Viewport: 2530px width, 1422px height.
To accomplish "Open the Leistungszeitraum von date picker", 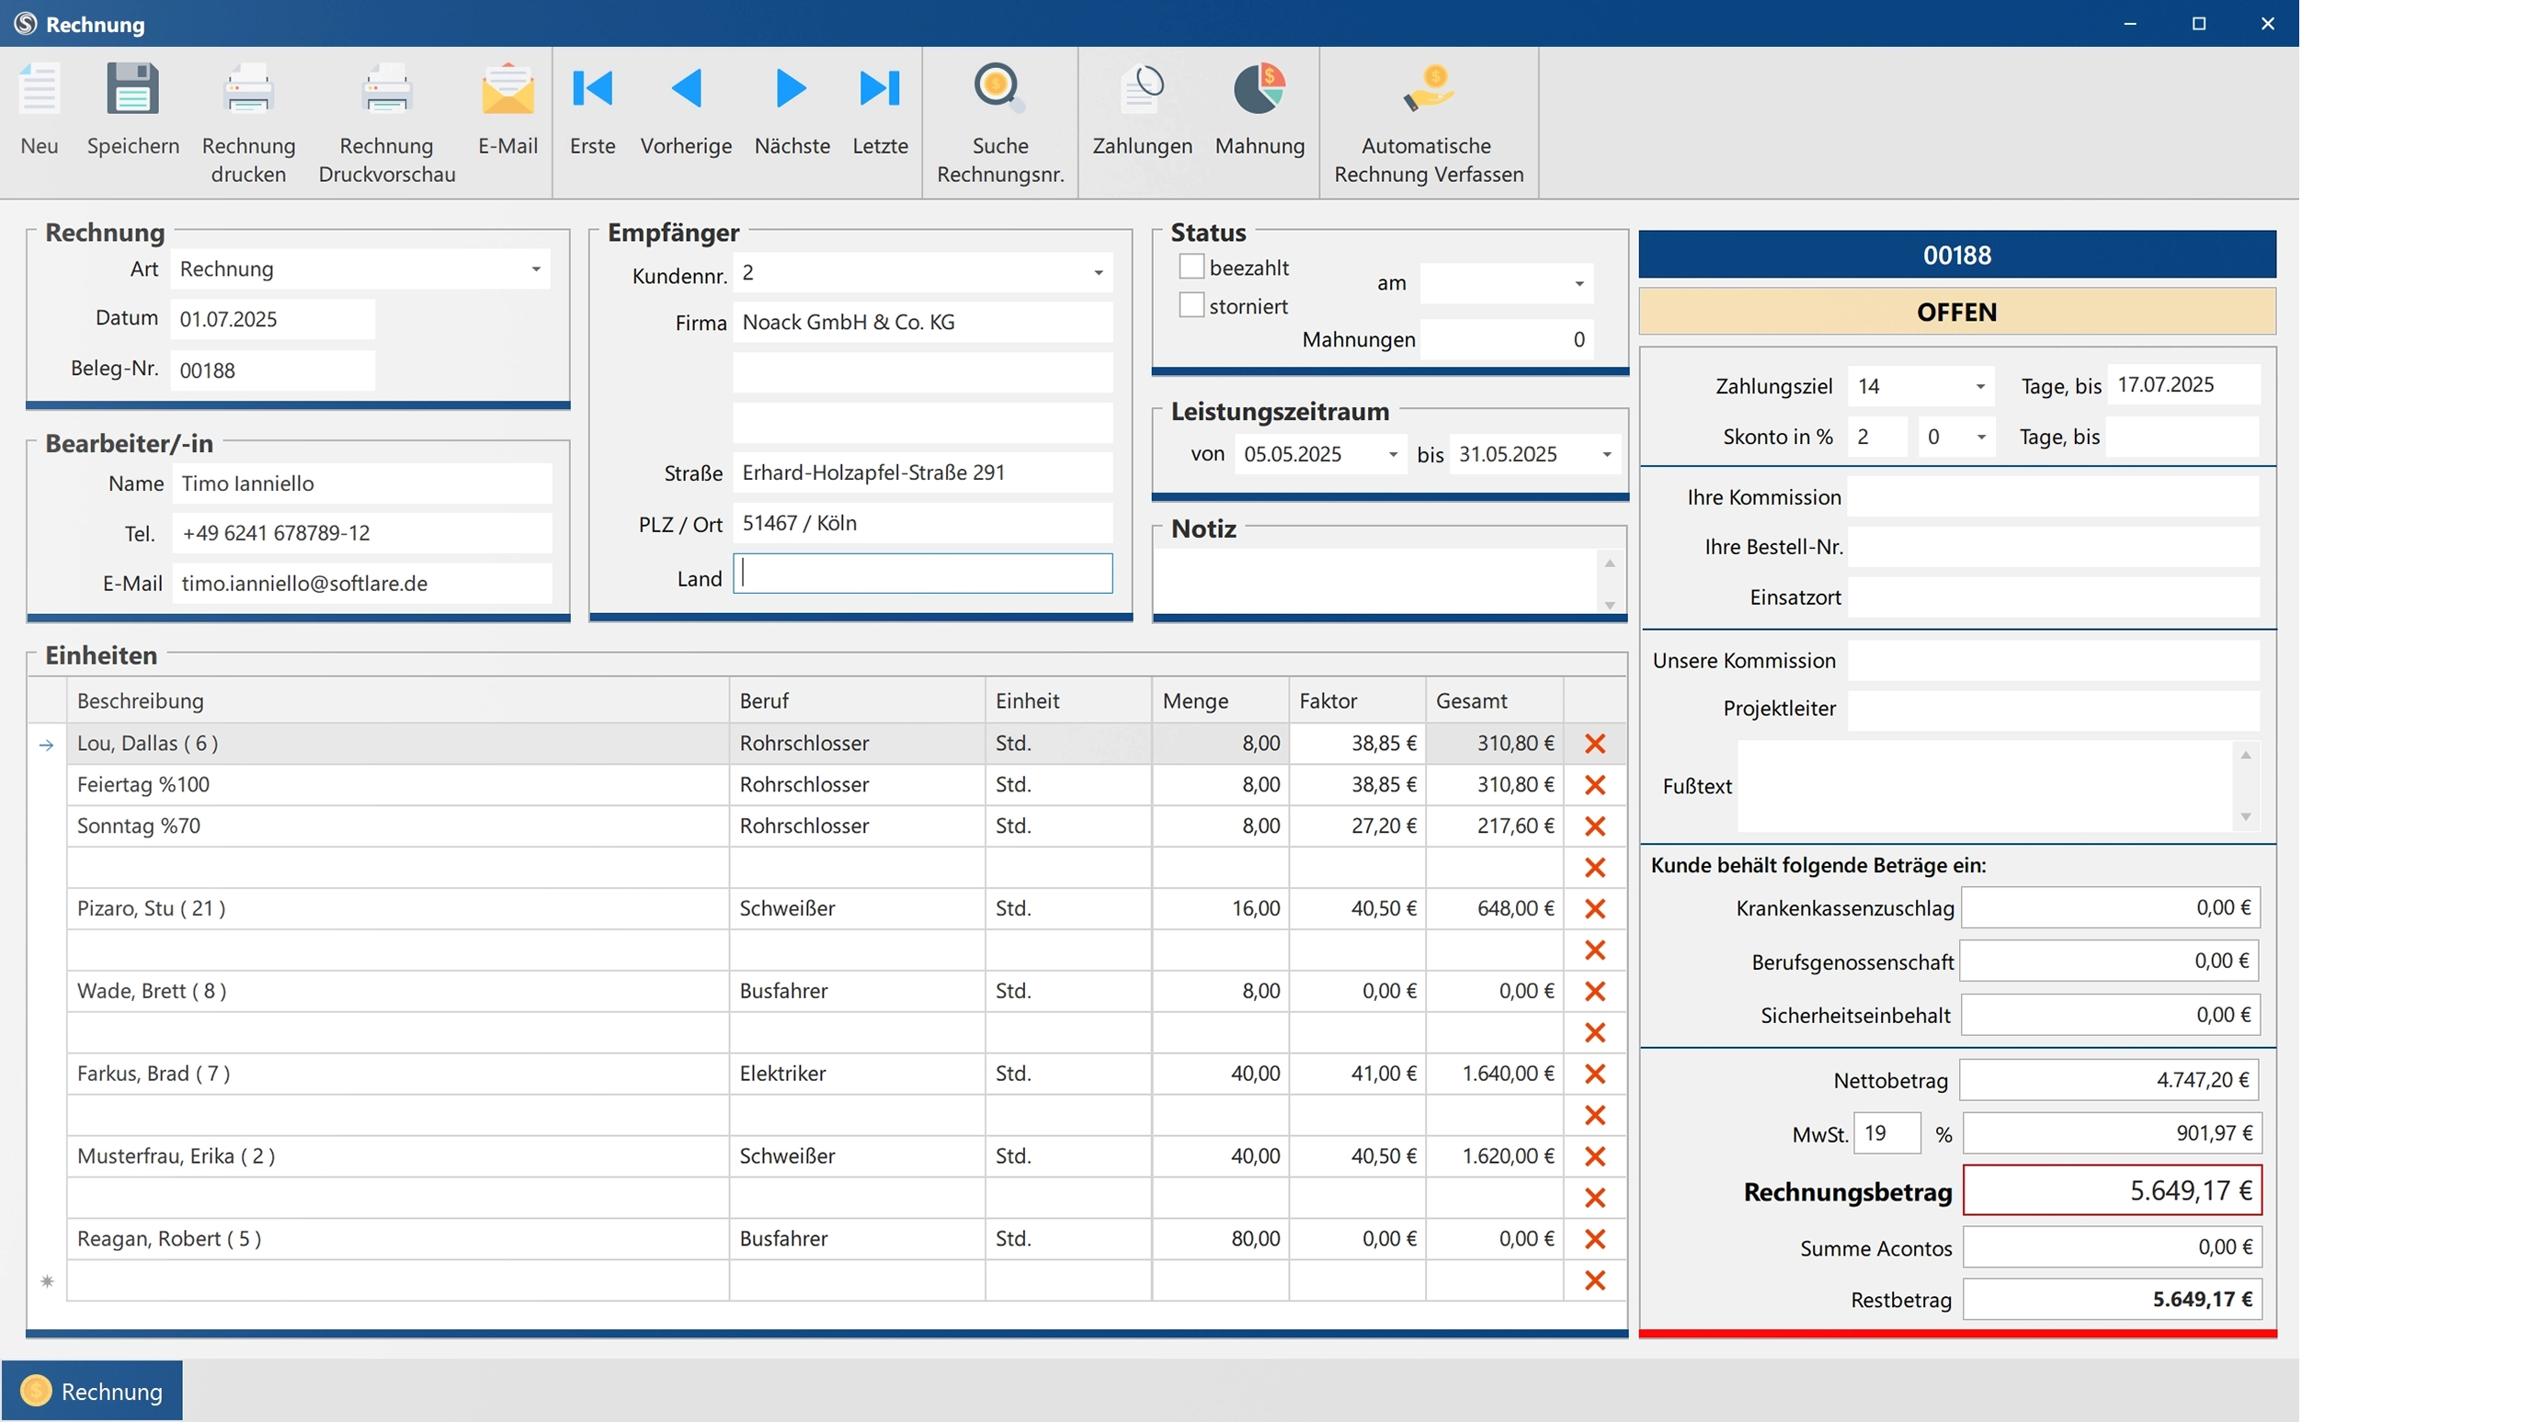I will 1393,455.
